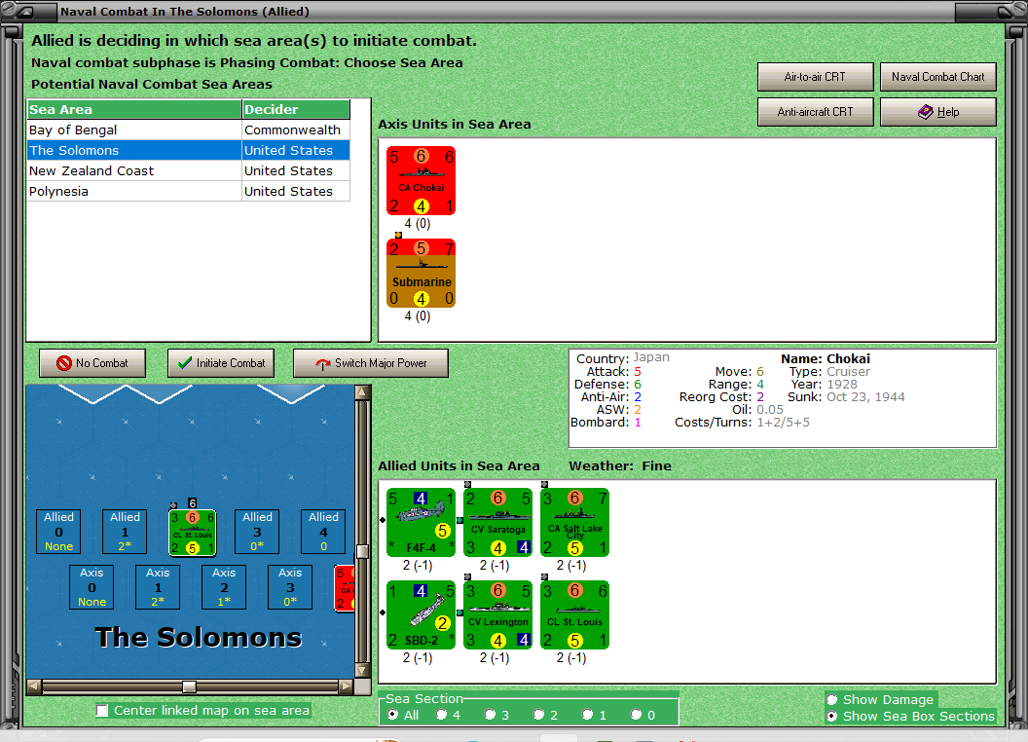The image size is (1028, 742).
Task: Click the map vertical scrollbar thumb
Action: tap(362, 551)
